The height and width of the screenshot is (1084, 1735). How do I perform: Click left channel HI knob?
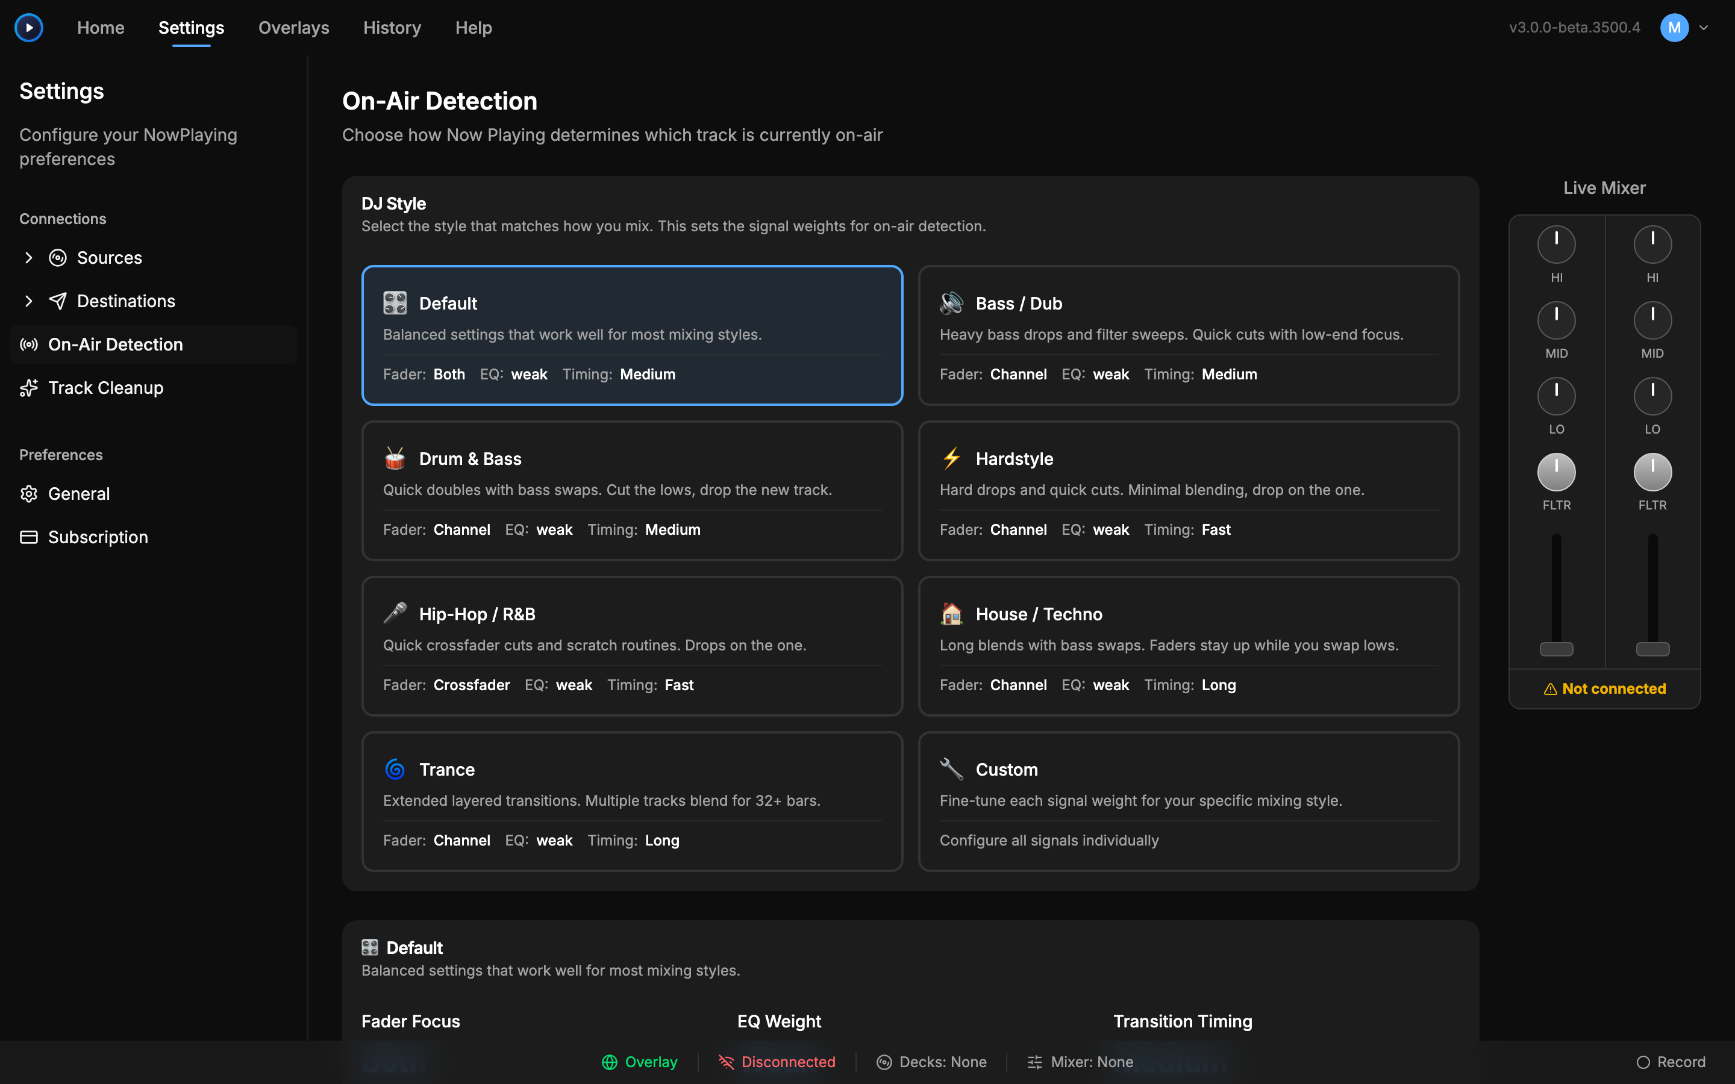[x=1557, y=245]
